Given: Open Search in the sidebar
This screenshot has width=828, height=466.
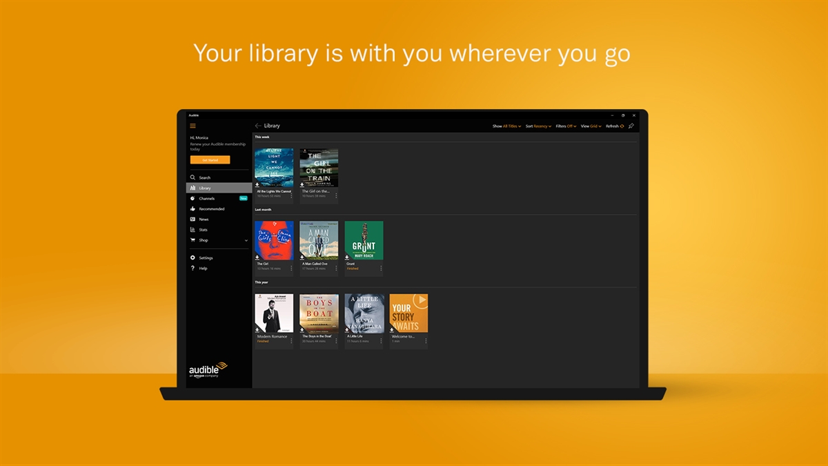Looking at the screenshot, I should tap(219, 177).
